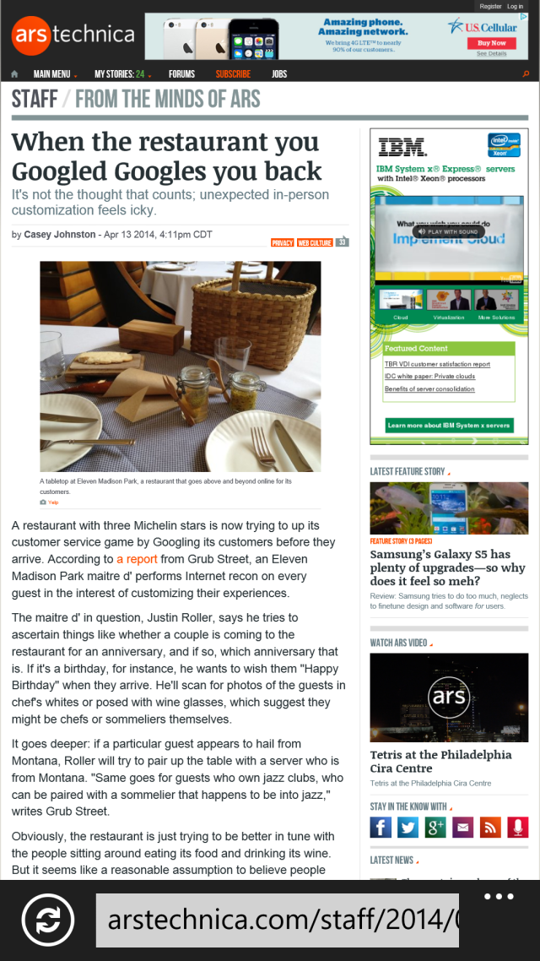Expand the Main Menu dropdown
This screenshot has width=540, height=961.
[x=55, y=74]
